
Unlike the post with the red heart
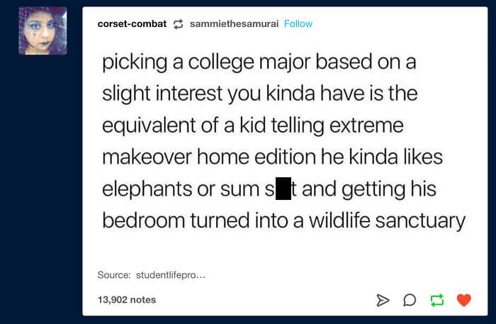point(464,300)
